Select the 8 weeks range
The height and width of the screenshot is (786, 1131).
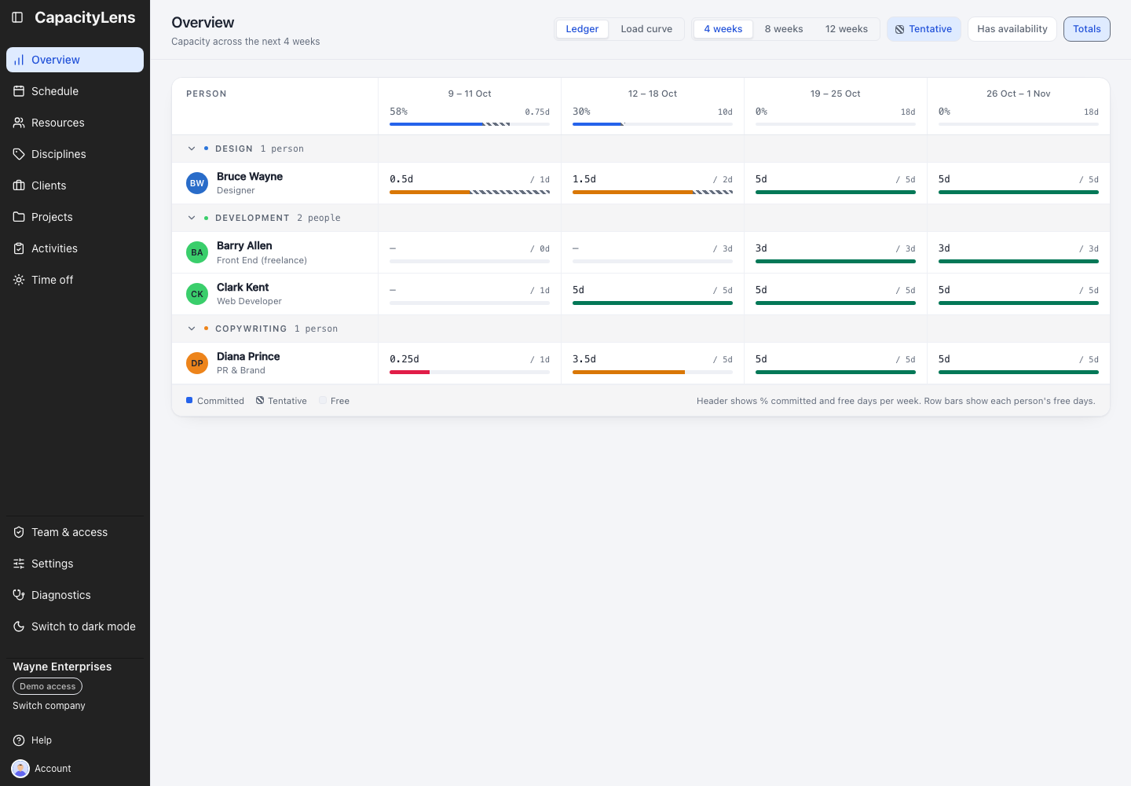pos(784,29)
